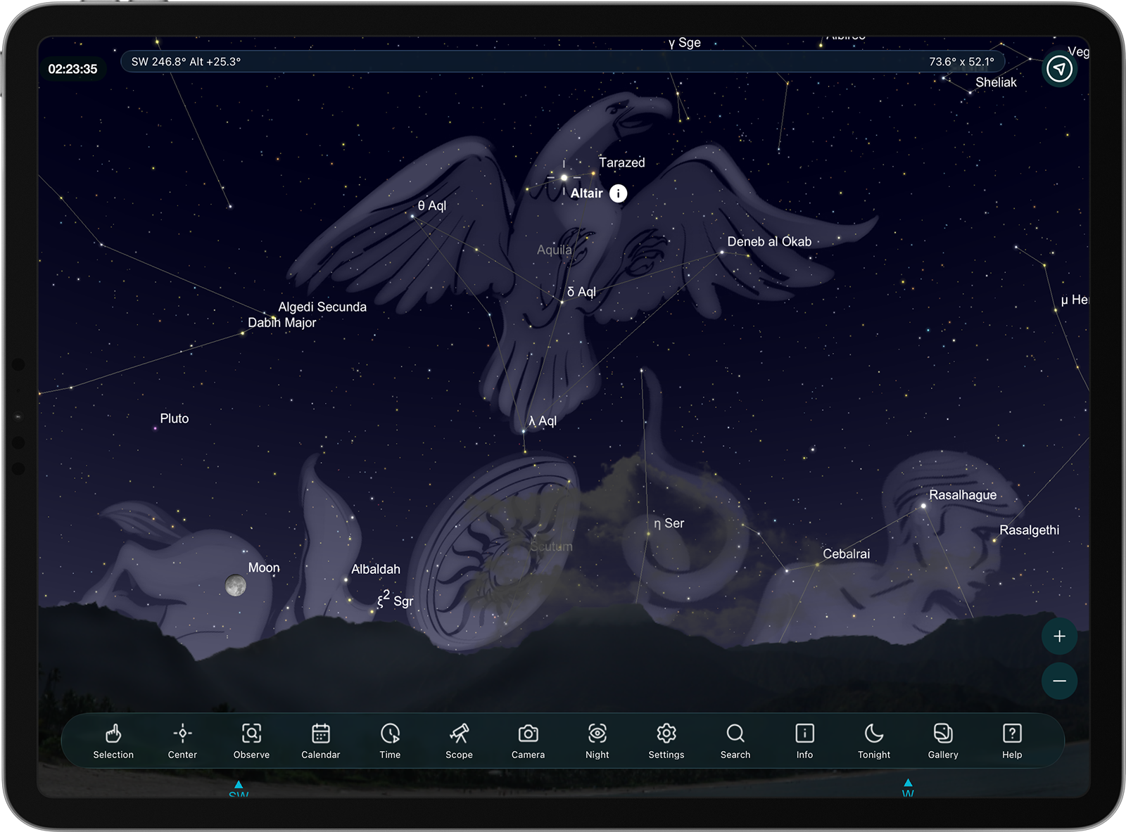Show details with Altair's info button
Viewport: 1126px width, 832px height.
click(618, 193)
